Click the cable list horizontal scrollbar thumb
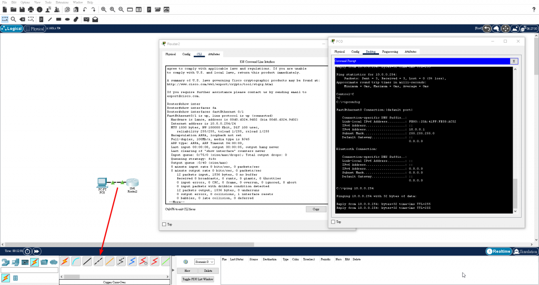The image size is (539, 285). (72, 277)
